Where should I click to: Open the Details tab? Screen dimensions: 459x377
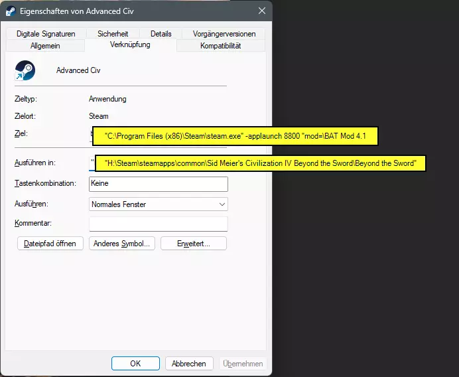click(161, 34)
